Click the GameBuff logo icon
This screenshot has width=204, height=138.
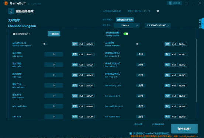pyautogui.click(x=6, y=3)
